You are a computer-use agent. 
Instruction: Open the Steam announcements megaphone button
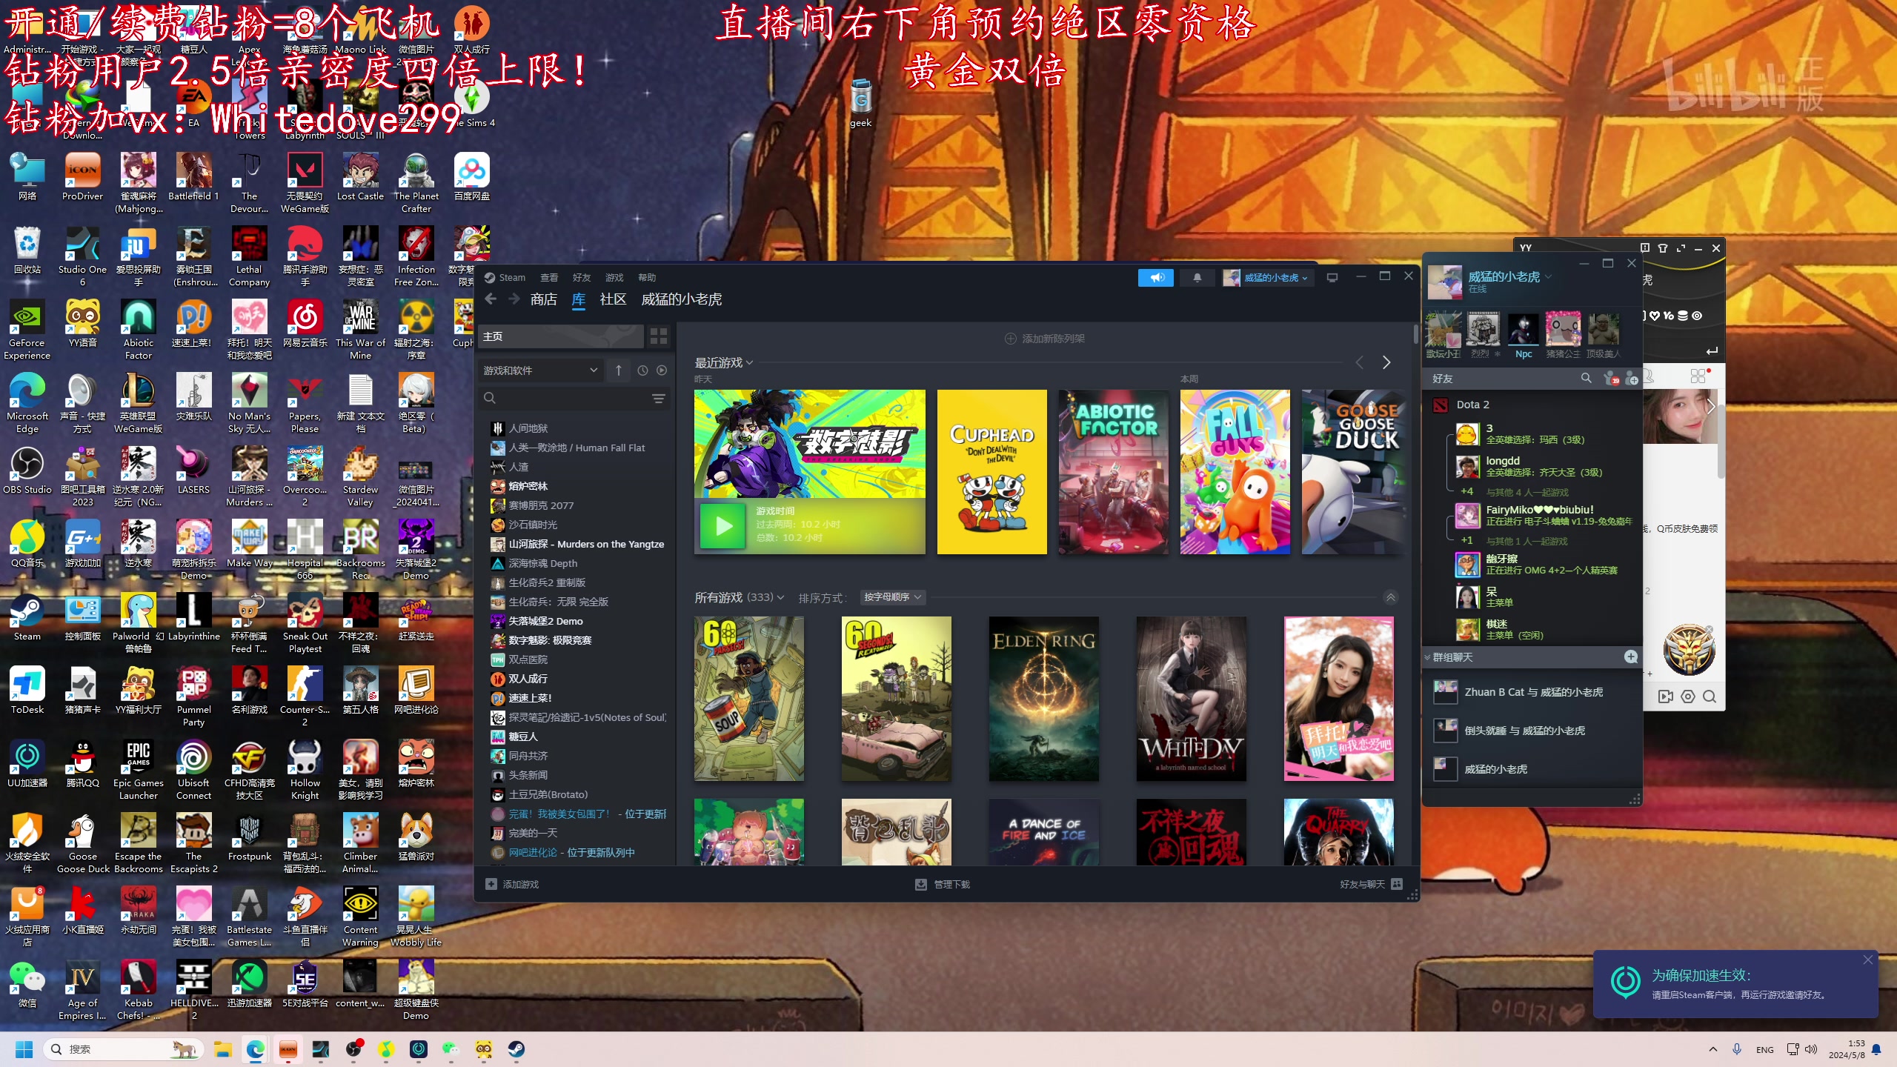pos(1156,277)
